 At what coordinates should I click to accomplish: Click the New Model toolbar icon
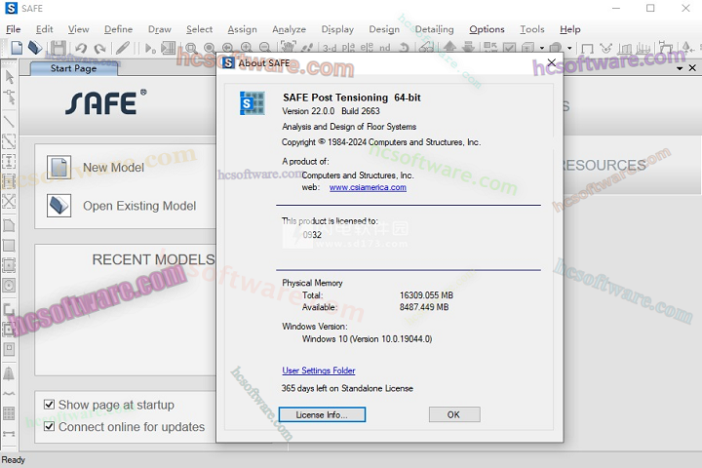[17, 48]
